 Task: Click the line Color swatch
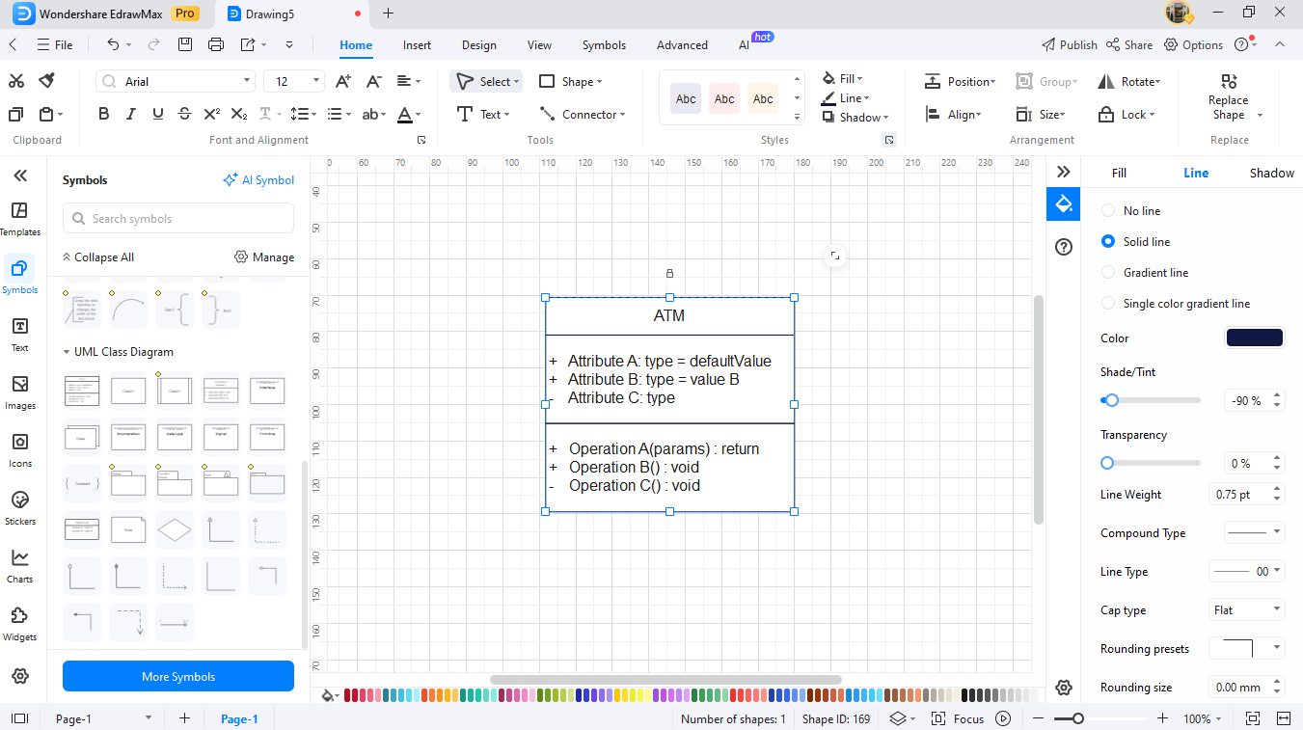(1255, 338)
